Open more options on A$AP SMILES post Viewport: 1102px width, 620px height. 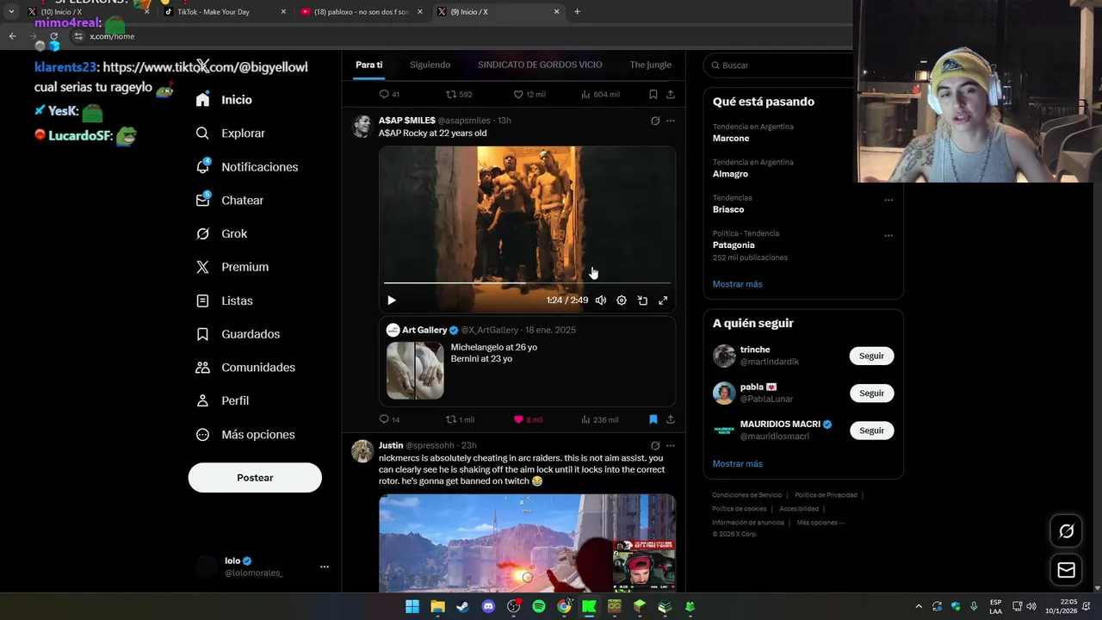(671, 121)
